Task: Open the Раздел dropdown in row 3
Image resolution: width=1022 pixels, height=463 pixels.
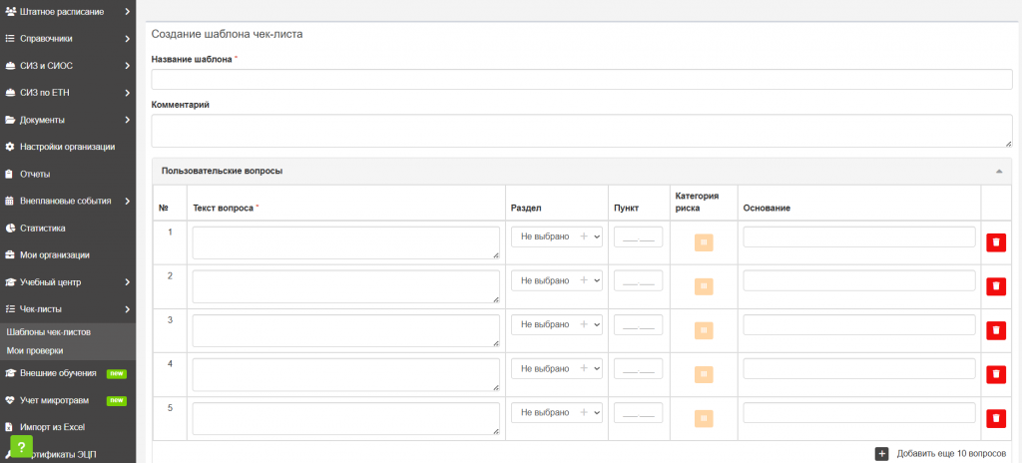Action: [x=557, y=324]
